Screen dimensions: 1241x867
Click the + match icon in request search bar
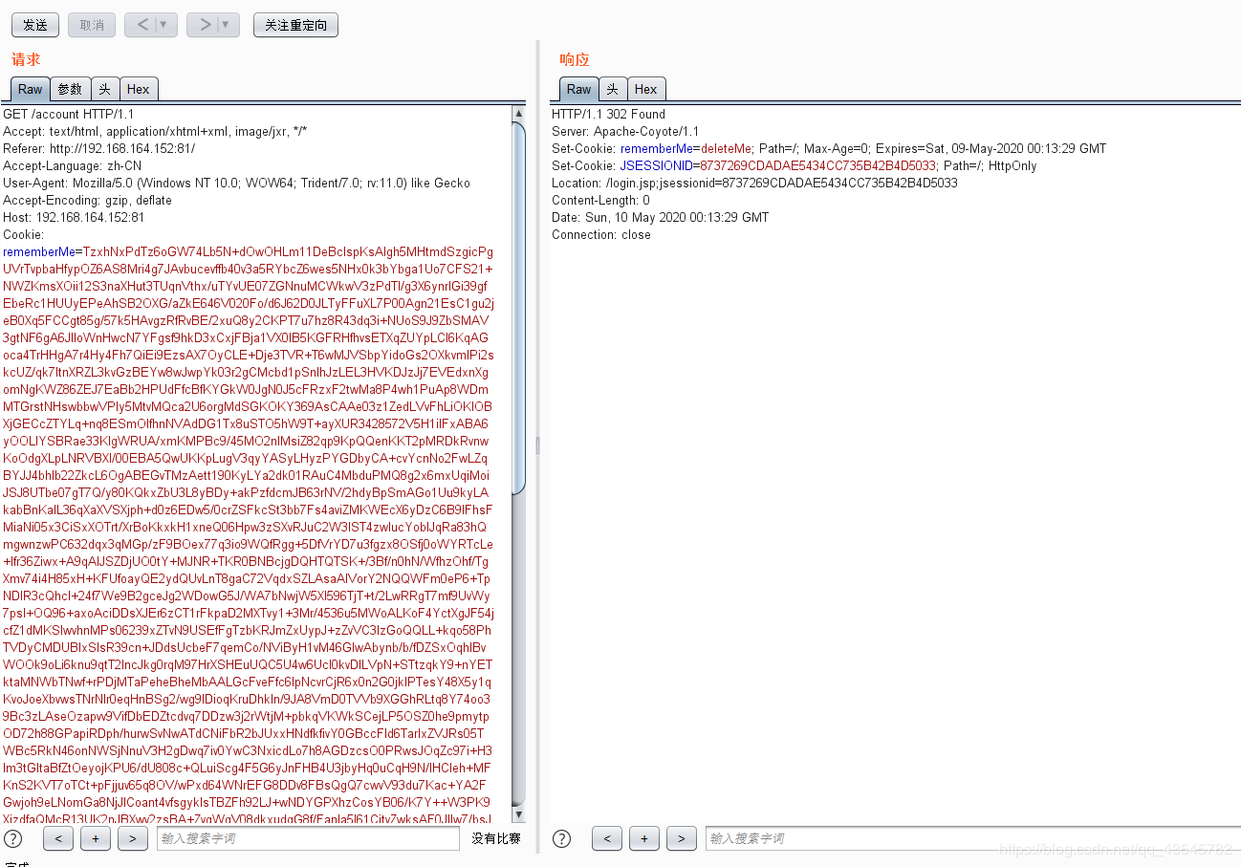pos(95,838)
